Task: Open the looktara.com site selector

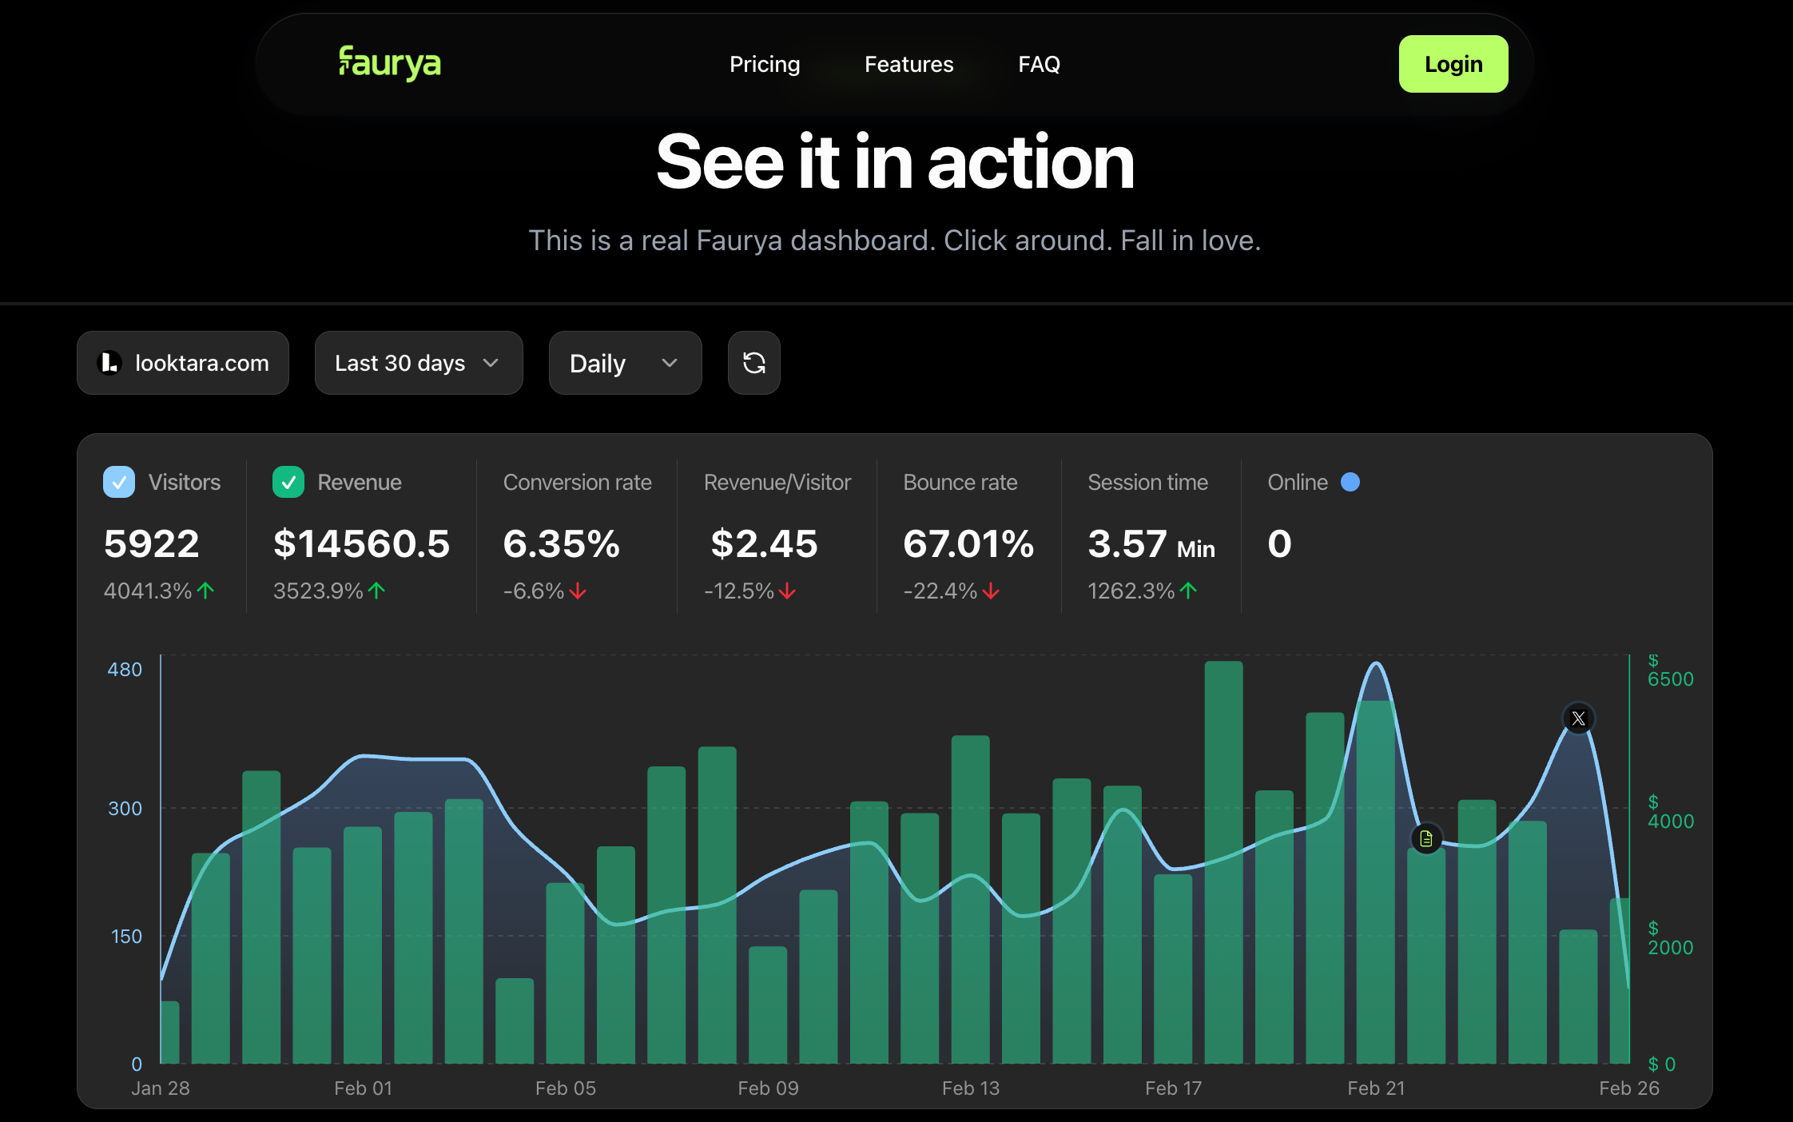Action: pyautogui.click(x=183, y=363)
